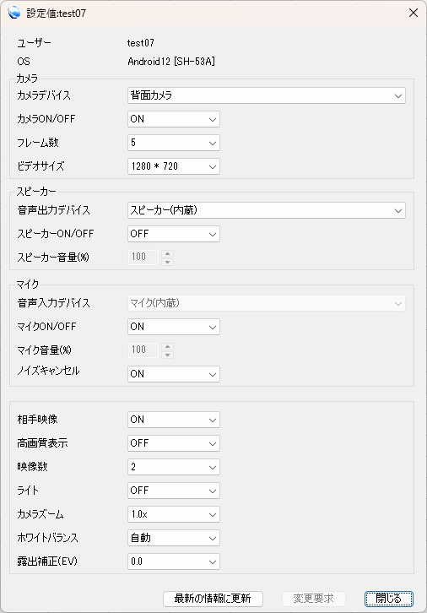Click the 露出補正(EV) label
The height and width of the screenshot is (613, 427).
click(x=47, y=561)
